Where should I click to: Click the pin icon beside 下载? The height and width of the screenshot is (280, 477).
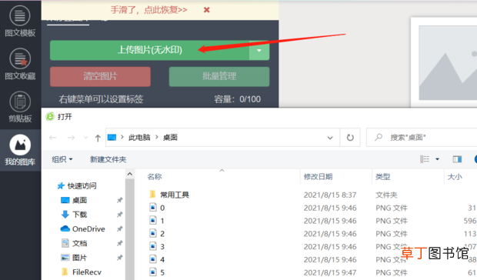coord(119,215)
